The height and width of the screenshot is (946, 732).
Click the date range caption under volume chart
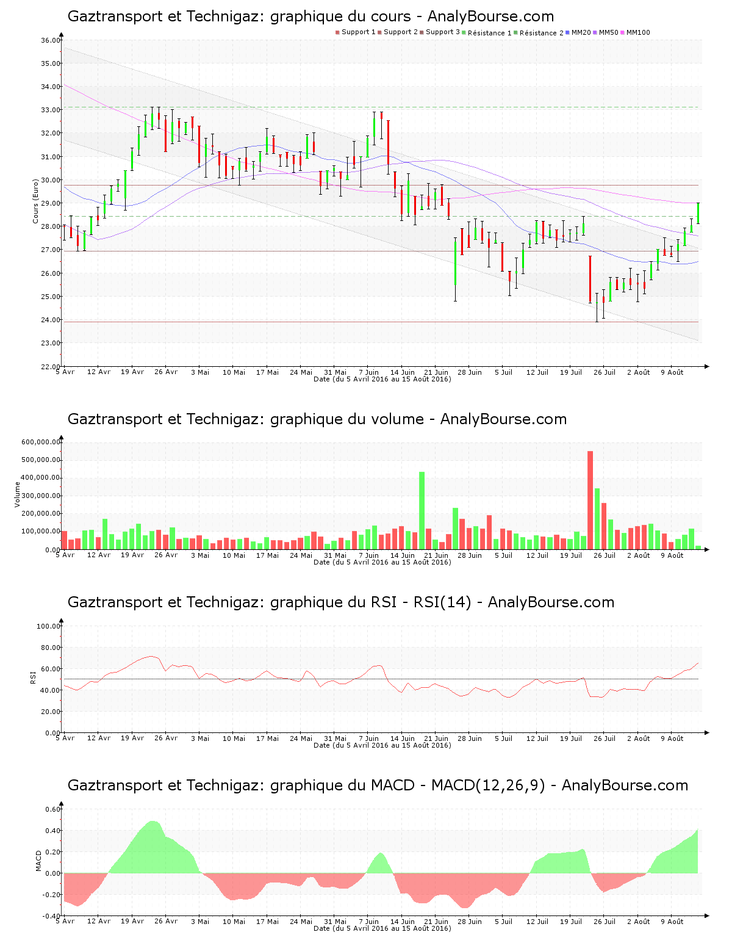pos(382,562)
